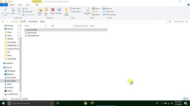The height and width of the screenshot is (106, 190).
Task: Click Copy path in Clipboard group
Action: (27, 12)
